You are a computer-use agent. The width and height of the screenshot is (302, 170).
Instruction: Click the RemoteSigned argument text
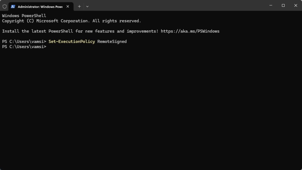(x=112, y=42)
